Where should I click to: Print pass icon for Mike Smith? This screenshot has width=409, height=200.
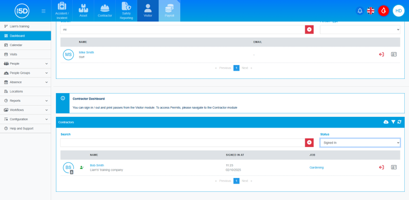394,54
